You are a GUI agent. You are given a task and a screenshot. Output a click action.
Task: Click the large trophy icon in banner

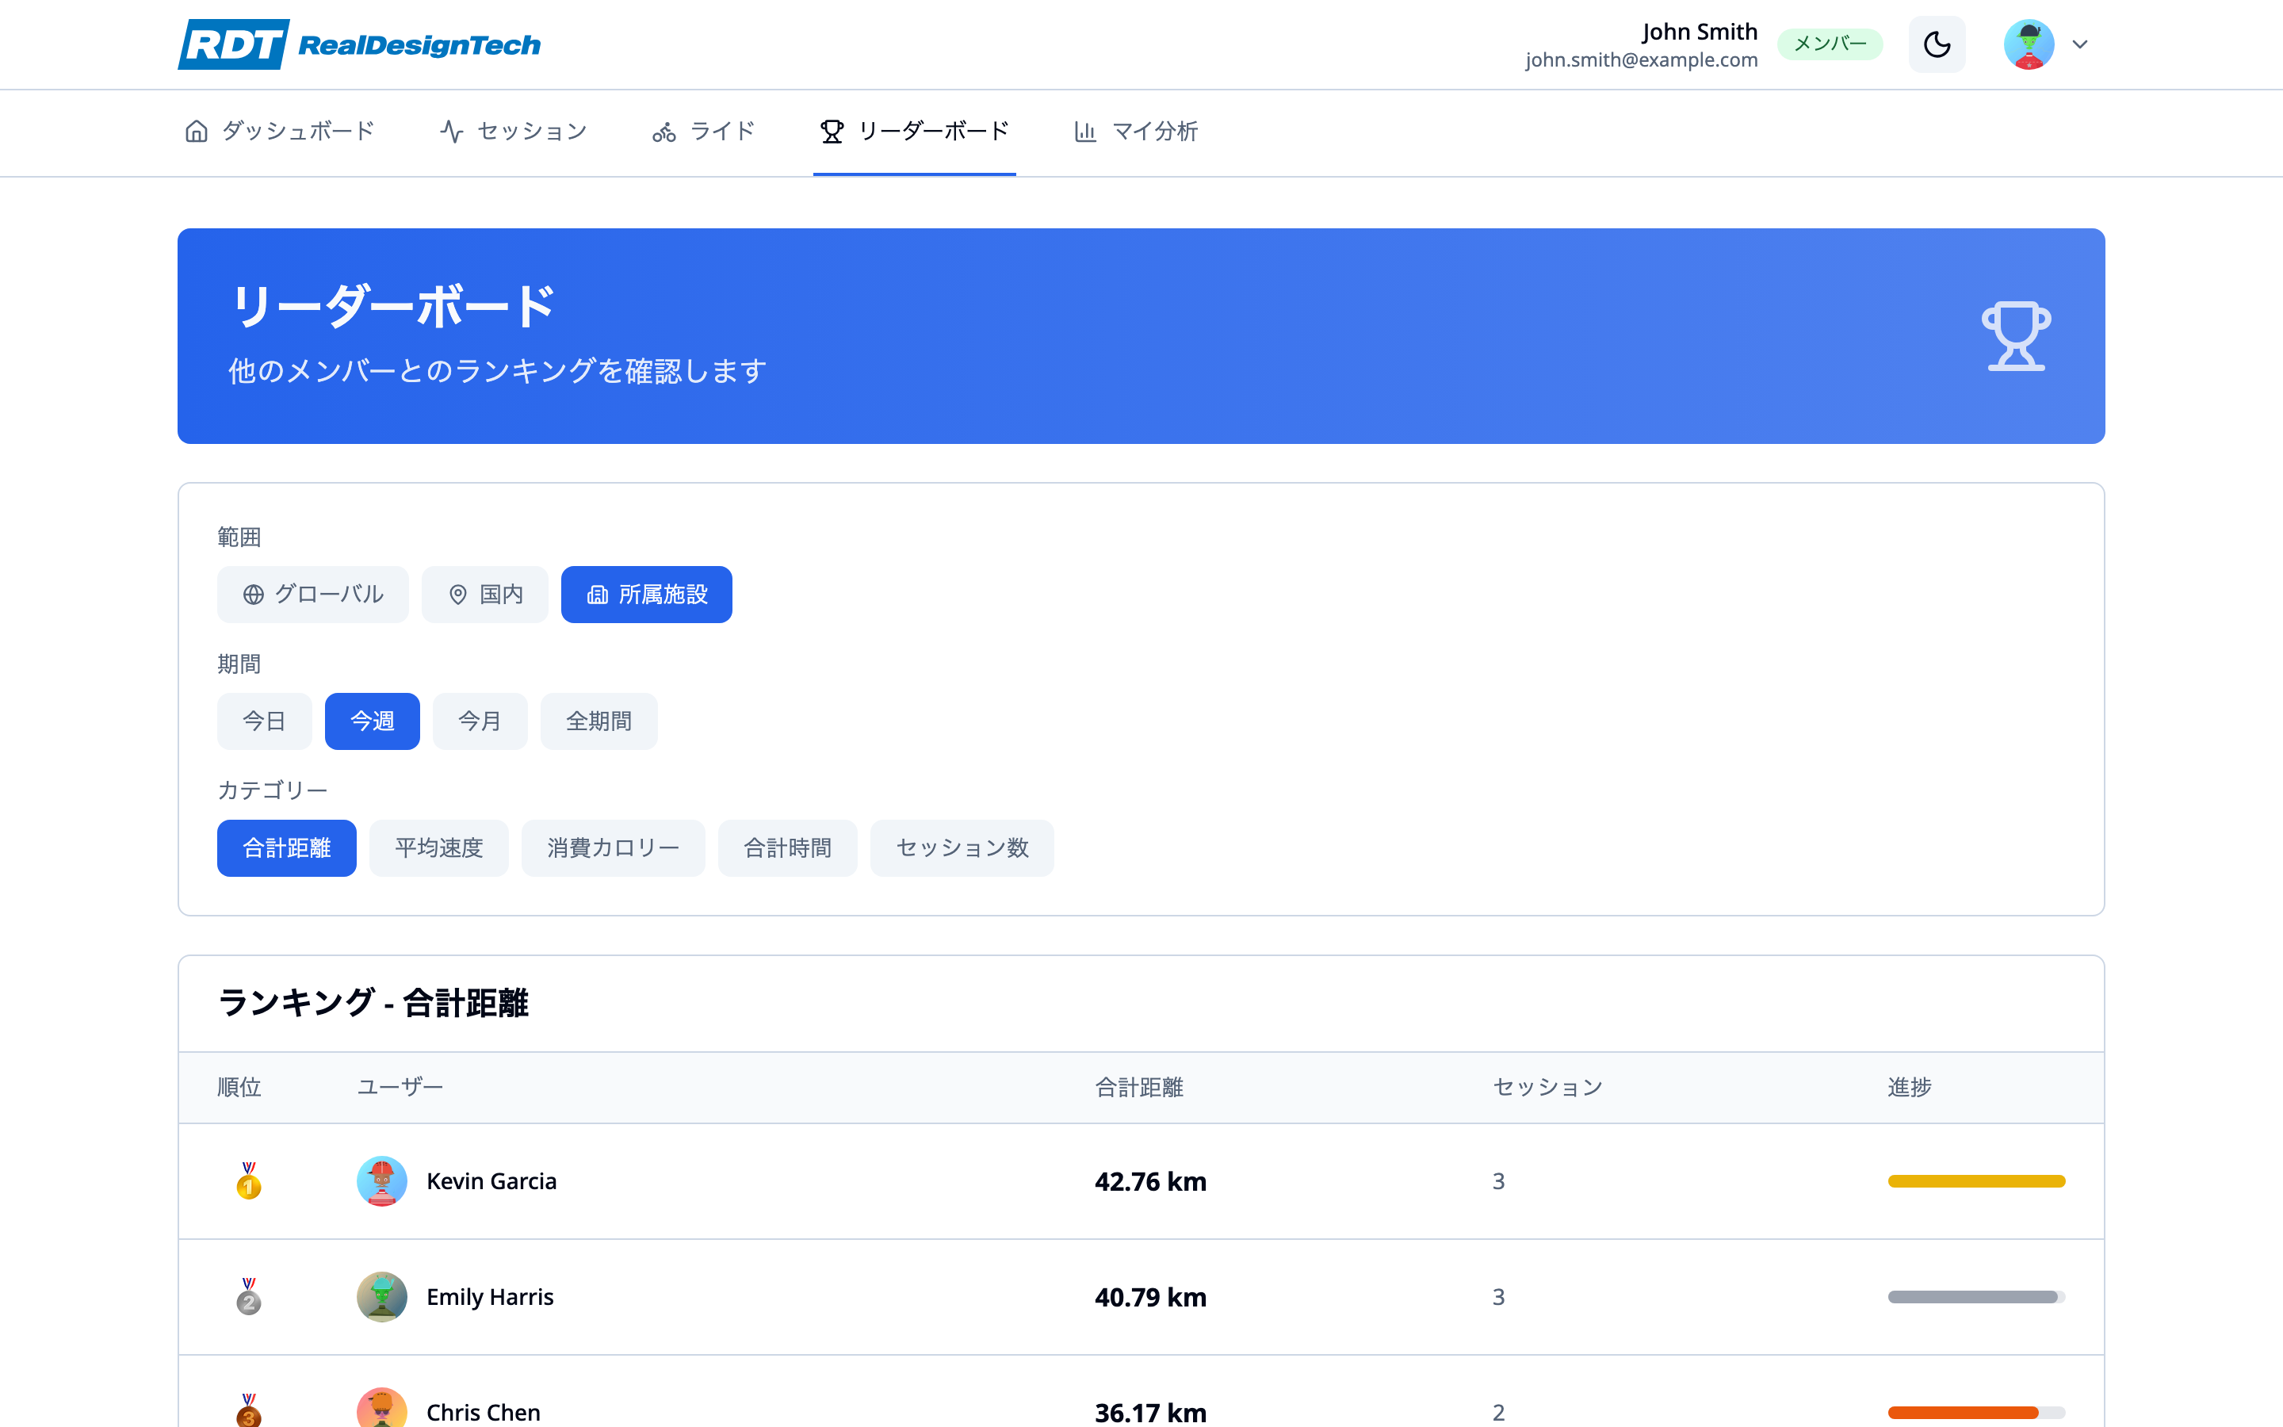coord(2016,336)
